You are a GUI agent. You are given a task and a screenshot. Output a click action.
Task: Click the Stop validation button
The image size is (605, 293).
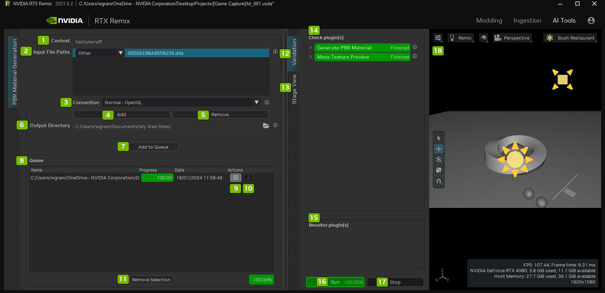pyautogui.click(x=395, y=282)
